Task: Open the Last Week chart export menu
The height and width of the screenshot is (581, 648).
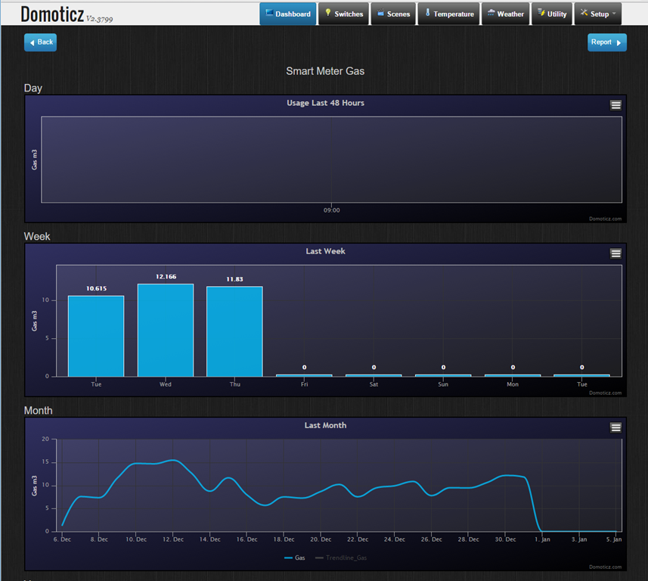Action: 615,253
